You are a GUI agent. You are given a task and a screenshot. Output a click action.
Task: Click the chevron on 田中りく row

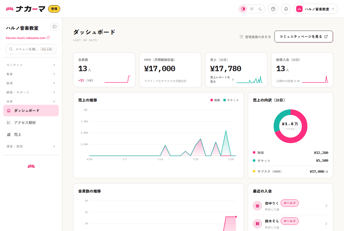point(326,206)
